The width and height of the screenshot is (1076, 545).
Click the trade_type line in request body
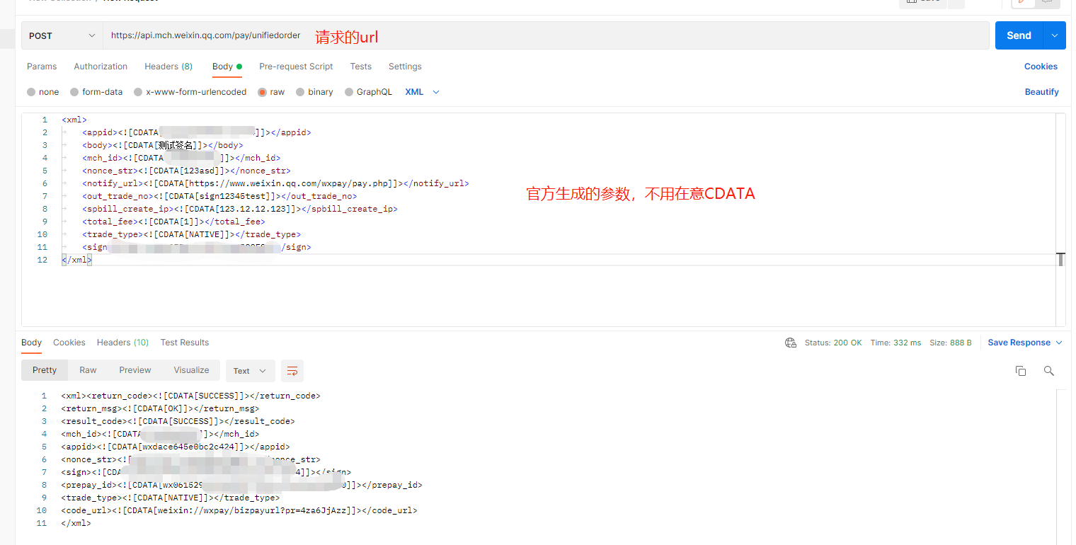[x=192, y=234]
